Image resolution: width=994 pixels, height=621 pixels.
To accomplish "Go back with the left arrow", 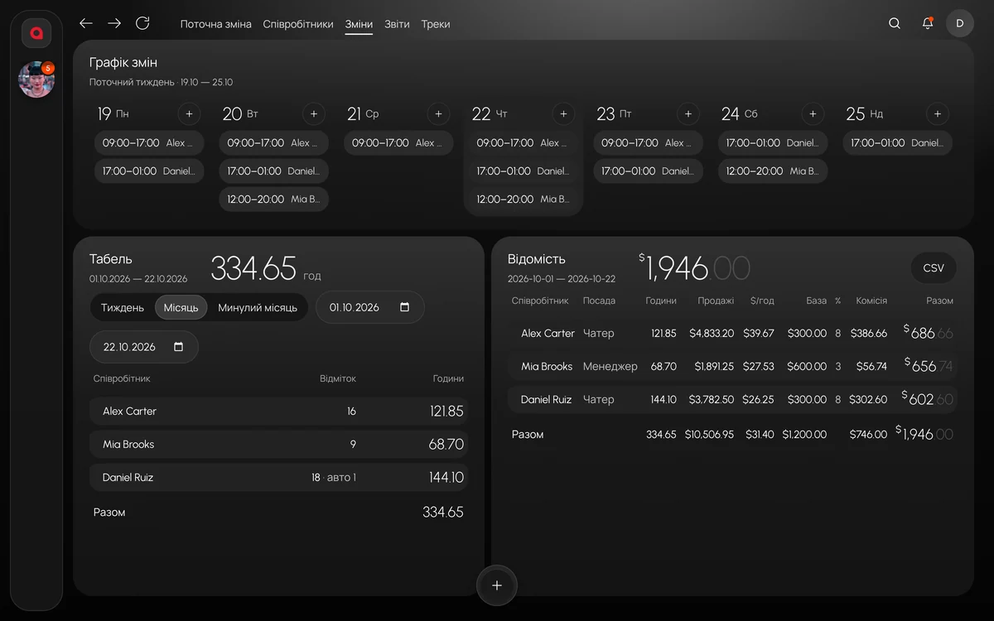I will 86,23.
